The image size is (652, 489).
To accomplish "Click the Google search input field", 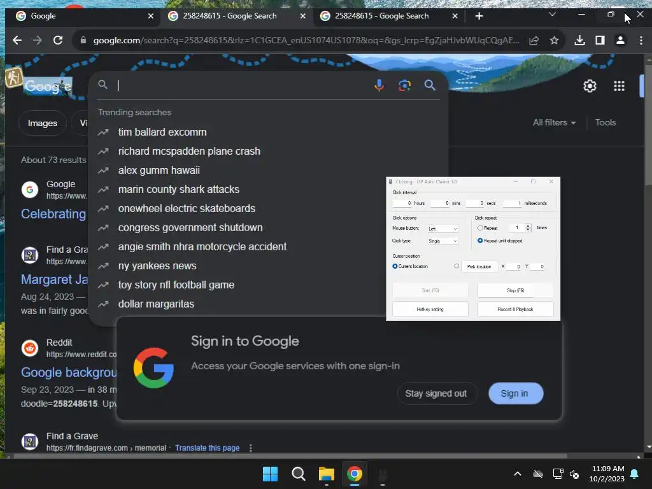I will coord(243,85).
